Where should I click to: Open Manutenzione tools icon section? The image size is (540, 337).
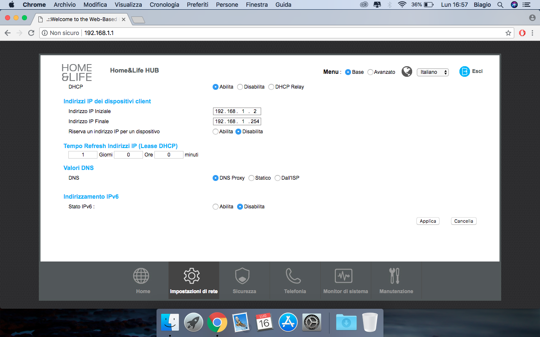point(394,276)
